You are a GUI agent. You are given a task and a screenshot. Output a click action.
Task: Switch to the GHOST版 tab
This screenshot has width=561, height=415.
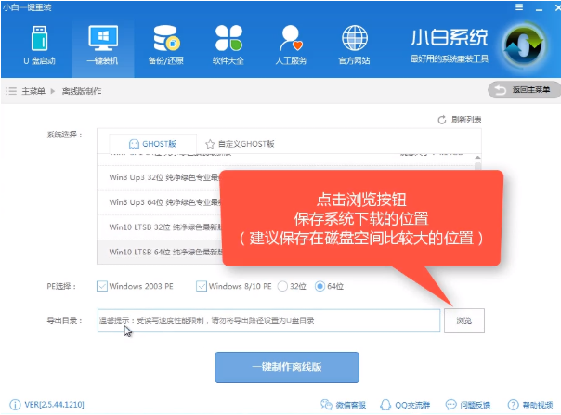(152, 144)
